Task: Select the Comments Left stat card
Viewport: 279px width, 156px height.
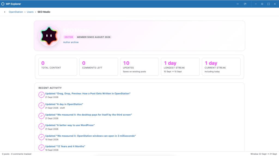Action: point(99,67)
